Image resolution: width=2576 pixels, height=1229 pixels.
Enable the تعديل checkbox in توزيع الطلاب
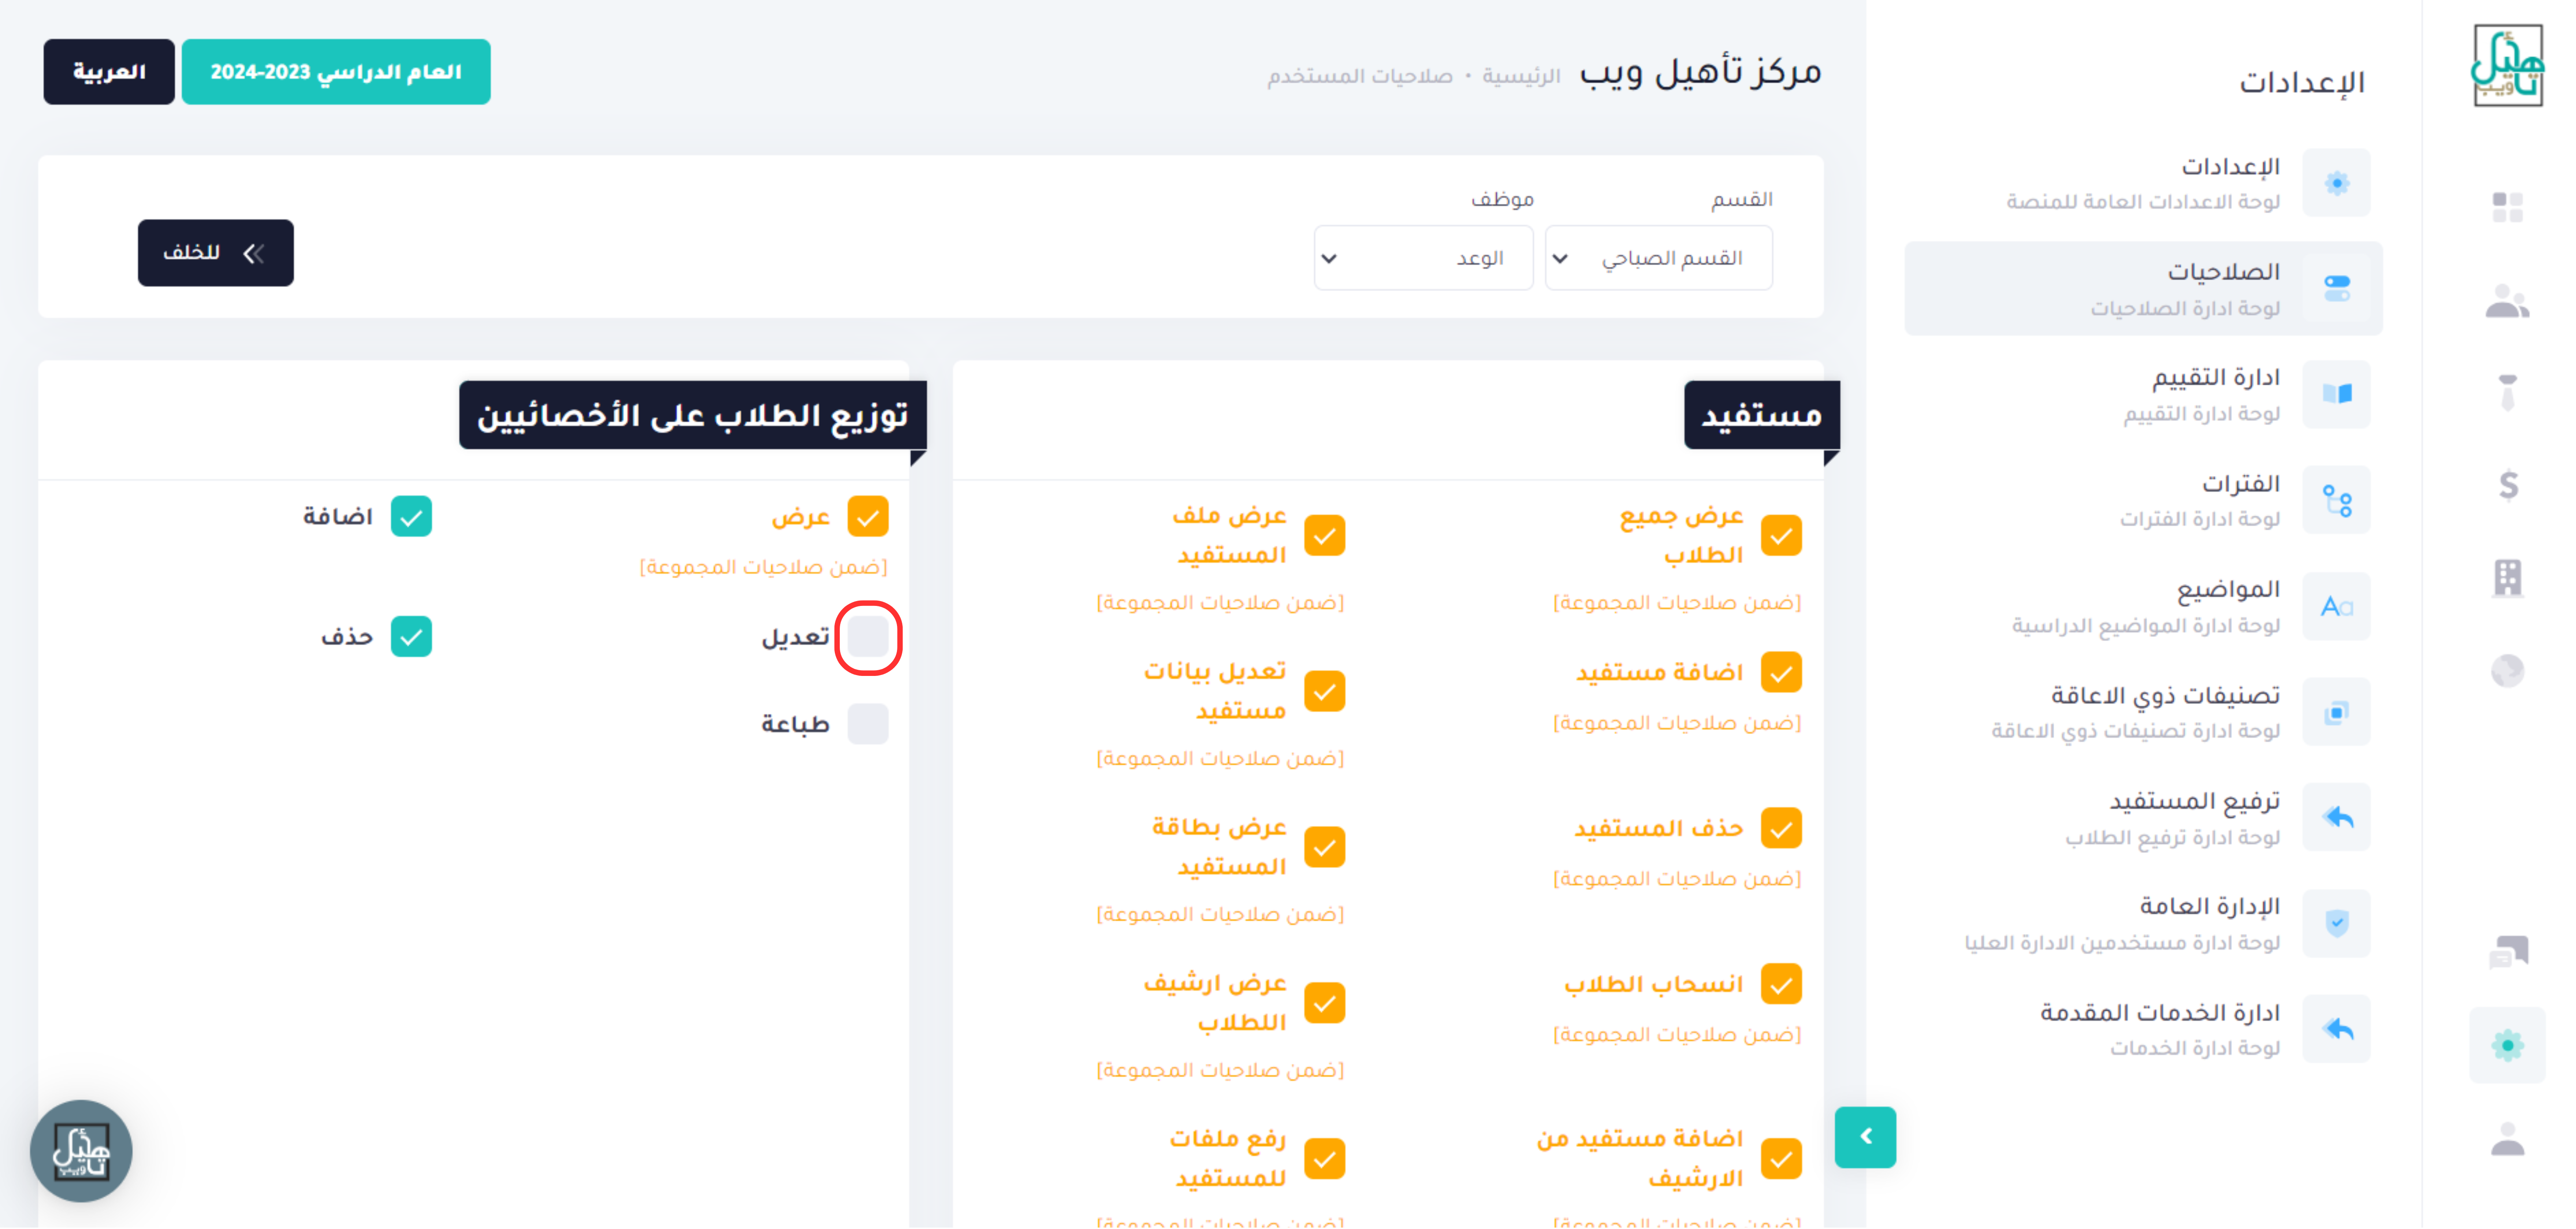point(868,637)
